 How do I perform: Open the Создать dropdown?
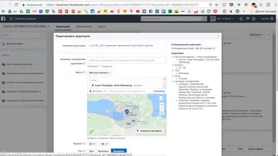[x=106, y=66]
